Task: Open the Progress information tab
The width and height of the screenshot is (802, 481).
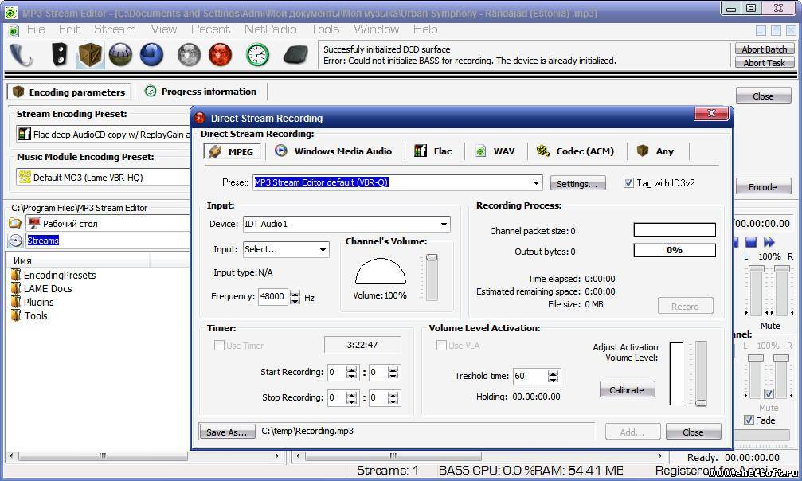Action: (x=201, y=92)
